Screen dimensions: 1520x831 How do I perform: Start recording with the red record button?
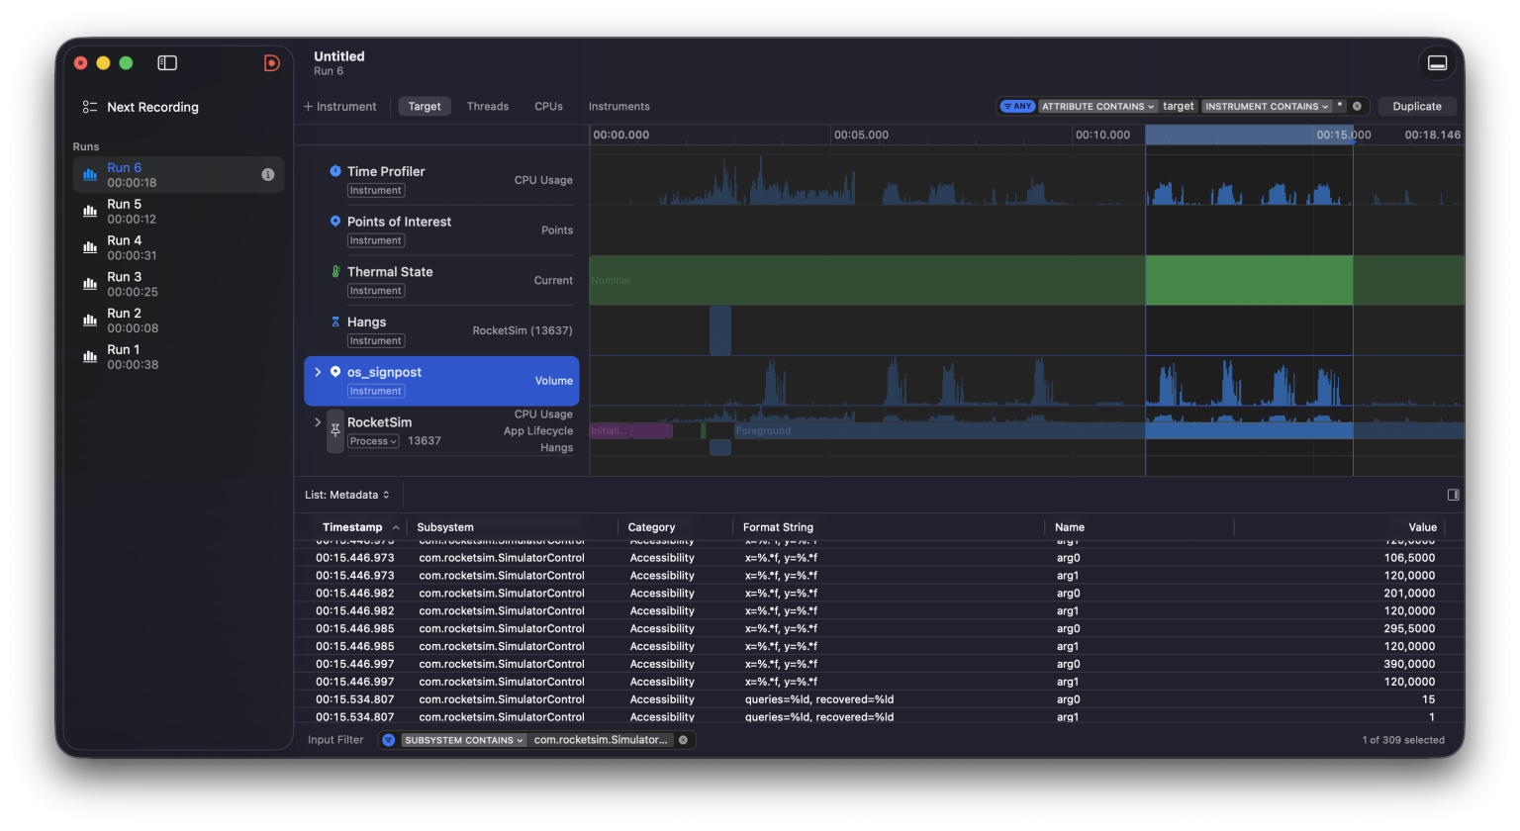(x=272, y=63)
